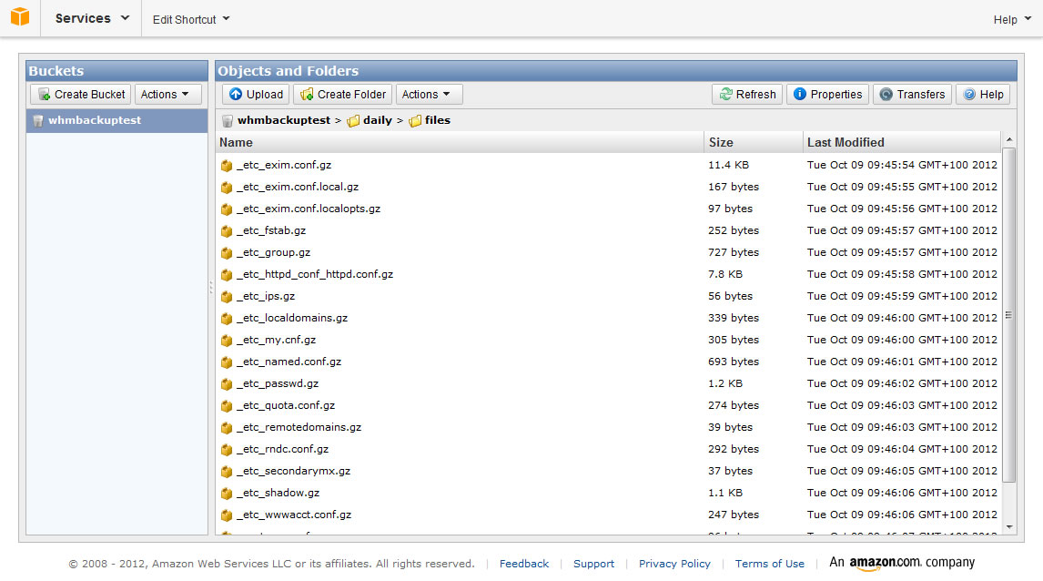Refresh the object list
The image size is (1043, 581).
[x=747, y=95]
